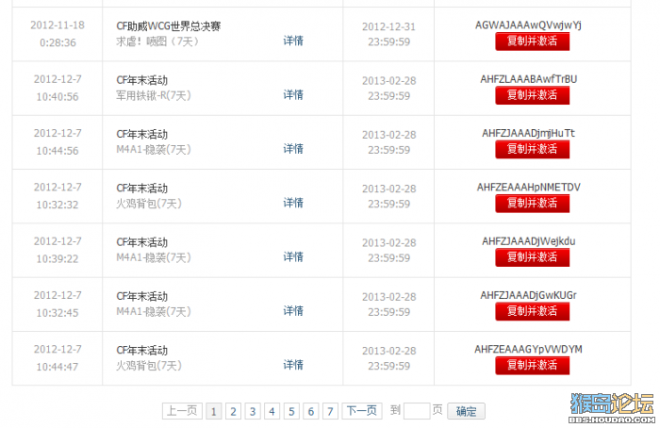Click 复制并激活 for code AHFZJAAADjmjHuTt
The image size is (660, 428).
click(x=532, y=149)
